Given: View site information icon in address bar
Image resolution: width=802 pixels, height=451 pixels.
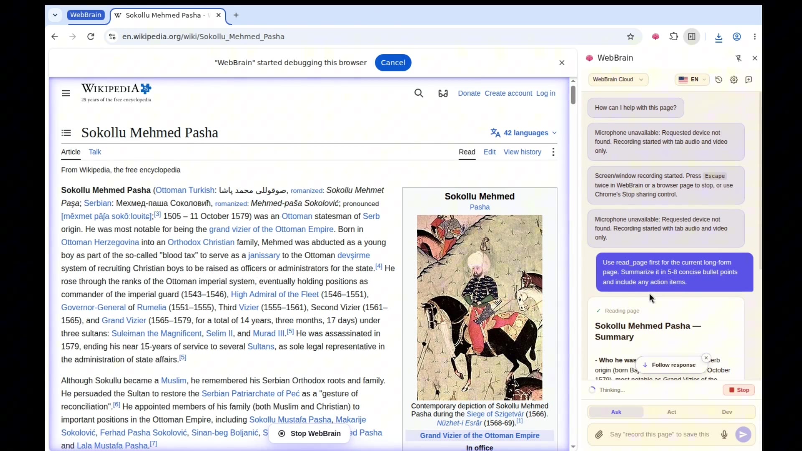Looking at the screenshot, I should [112, 37].
